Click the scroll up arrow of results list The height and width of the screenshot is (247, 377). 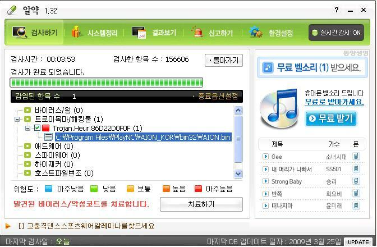[238, 111]
